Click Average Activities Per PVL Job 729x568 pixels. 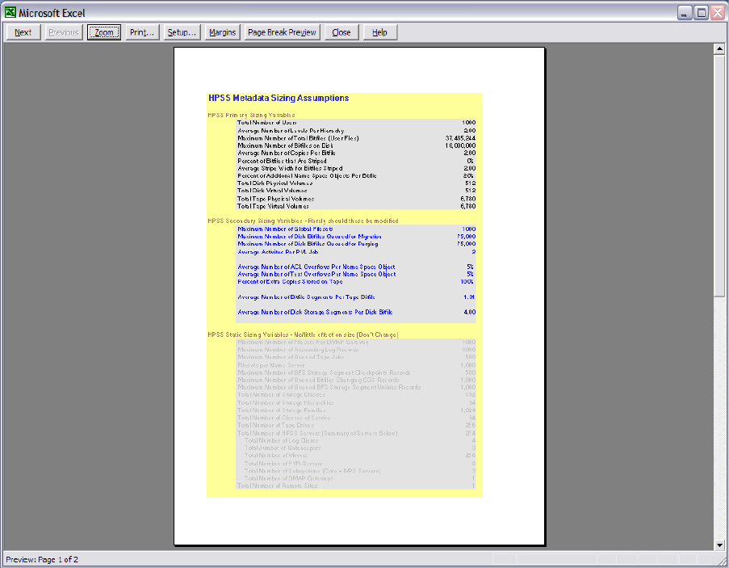click(x=278, y=251)
